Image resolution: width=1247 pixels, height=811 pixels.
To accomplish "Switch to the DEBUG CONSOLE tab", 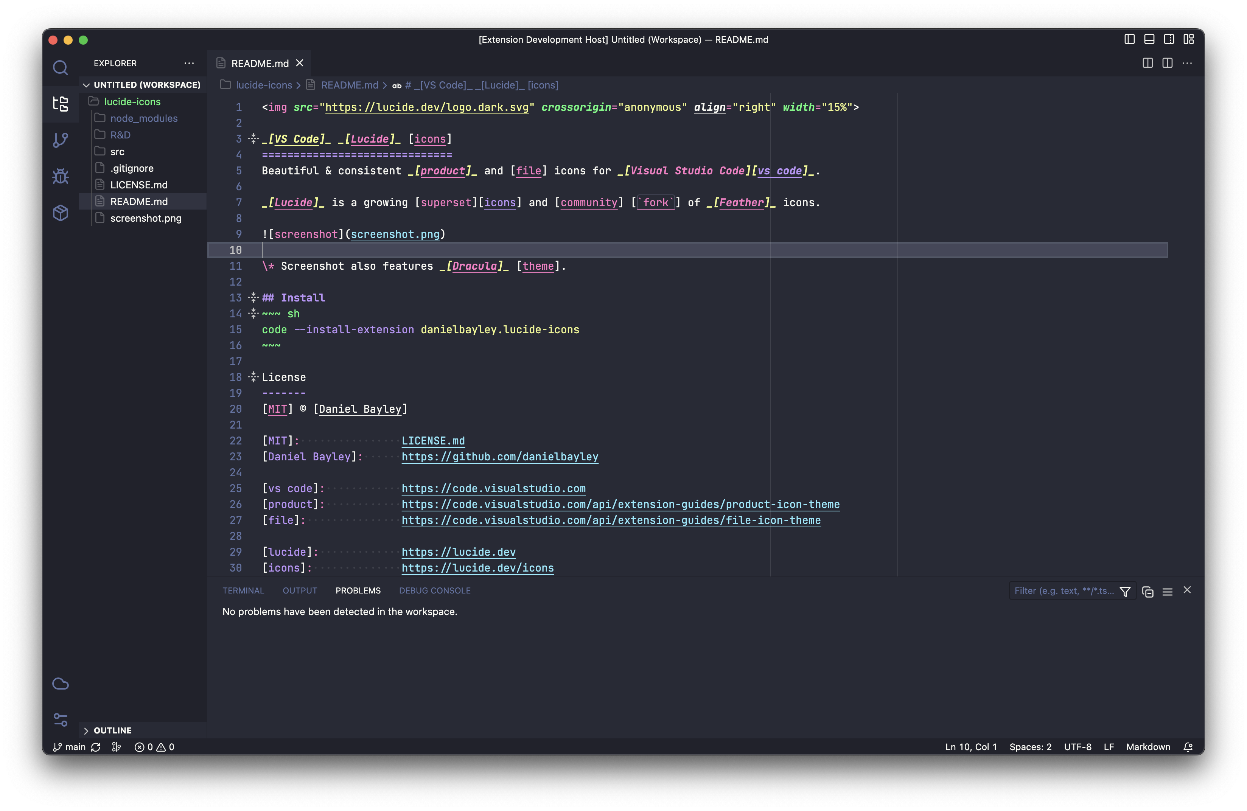I will 434,590.
